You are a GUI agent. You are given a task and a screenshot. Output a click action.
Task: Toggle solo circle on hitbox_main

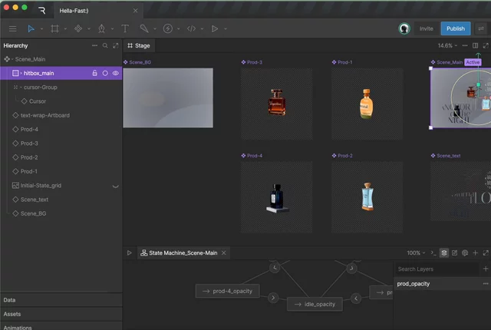pyautogui.click(x=105, y=73)
